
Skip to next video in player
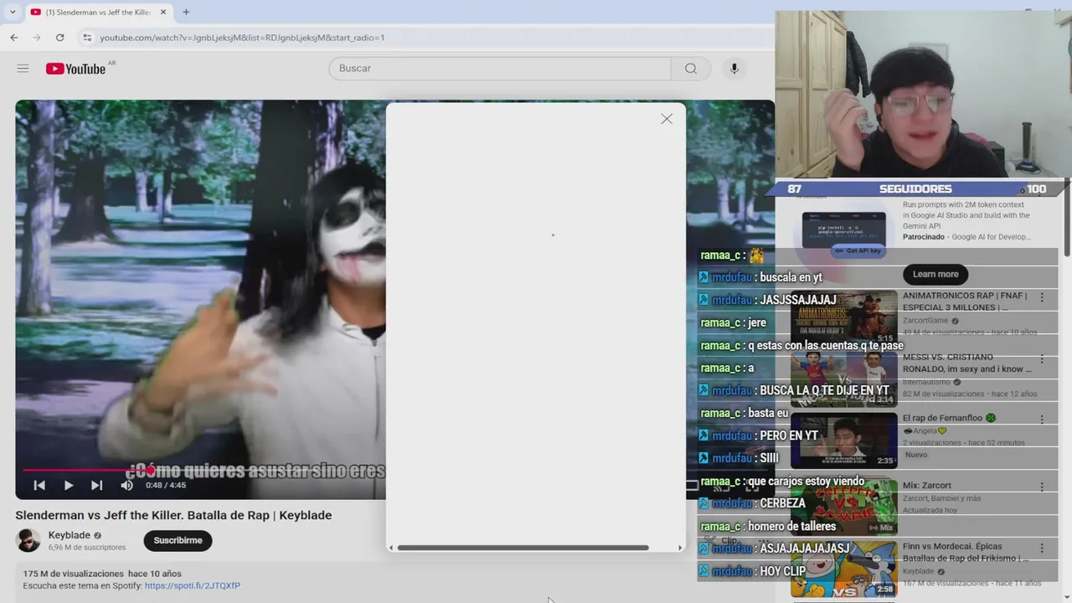point(97,485)
